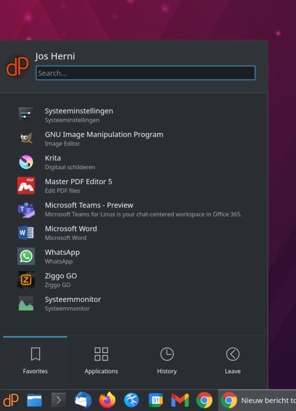Select the WhatsApp title text

pyautogui.click(x=62, y=253)
